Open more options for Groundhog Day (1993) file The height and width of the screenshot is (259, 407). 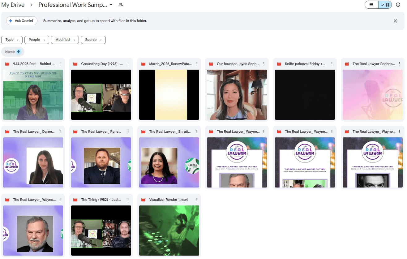(x=128, y=64)
